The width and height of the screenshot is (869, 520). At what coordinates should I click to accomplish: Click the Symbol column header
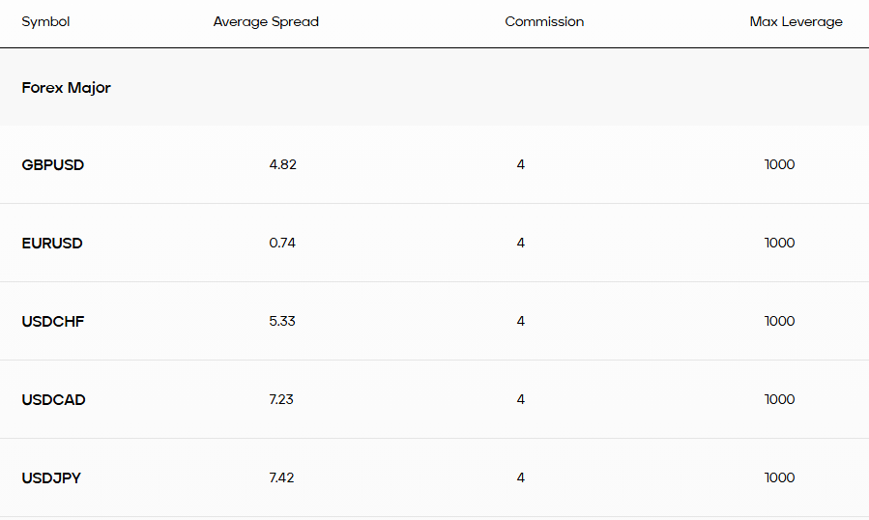click(45, 21)
